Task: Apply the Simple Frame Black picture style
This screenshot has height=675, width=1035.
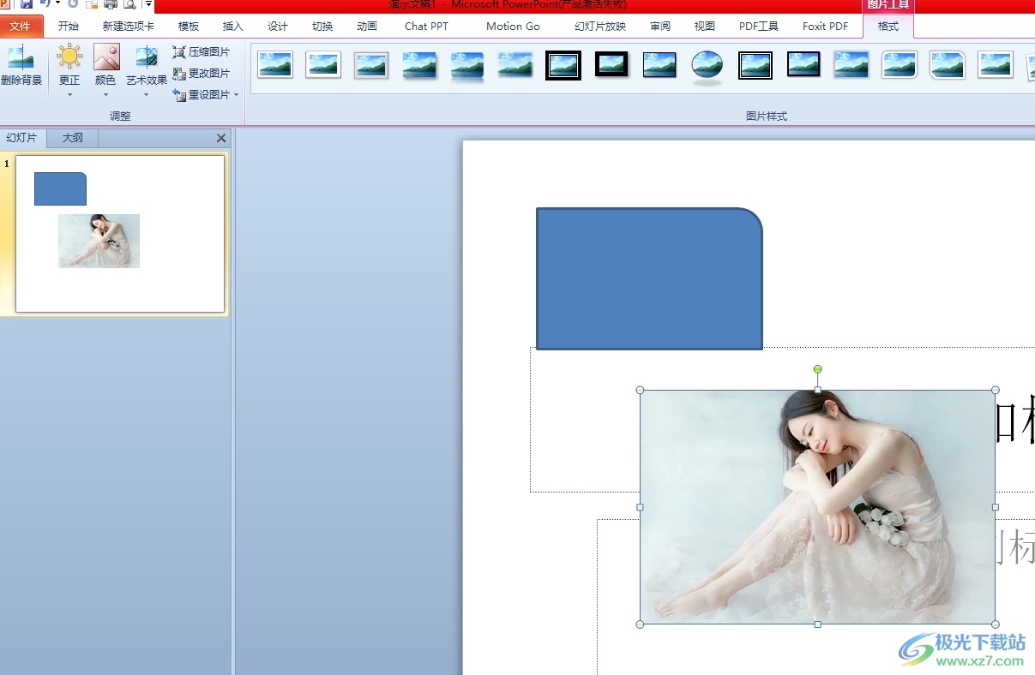Action: tap(659, 64)
